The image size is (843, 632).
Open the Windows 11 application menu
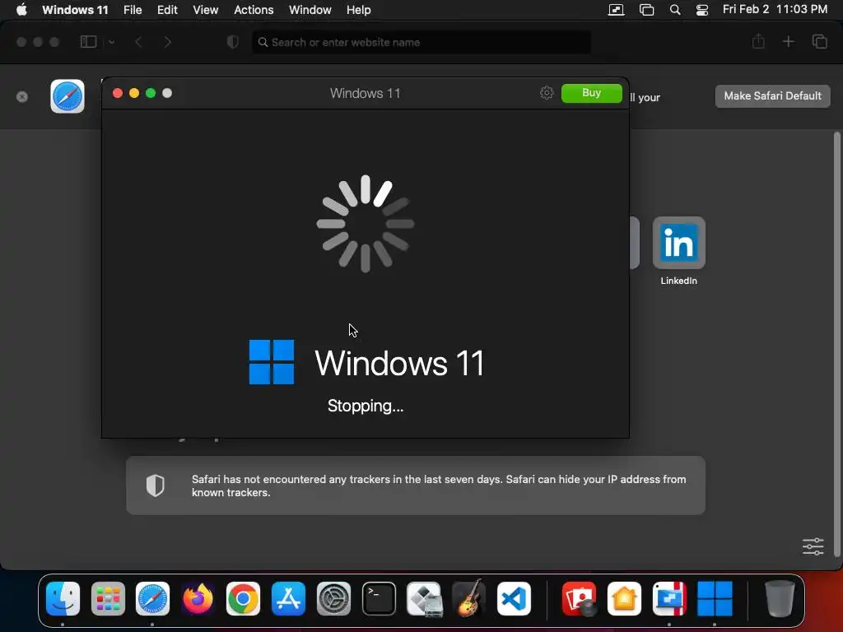tap(75, 10)
